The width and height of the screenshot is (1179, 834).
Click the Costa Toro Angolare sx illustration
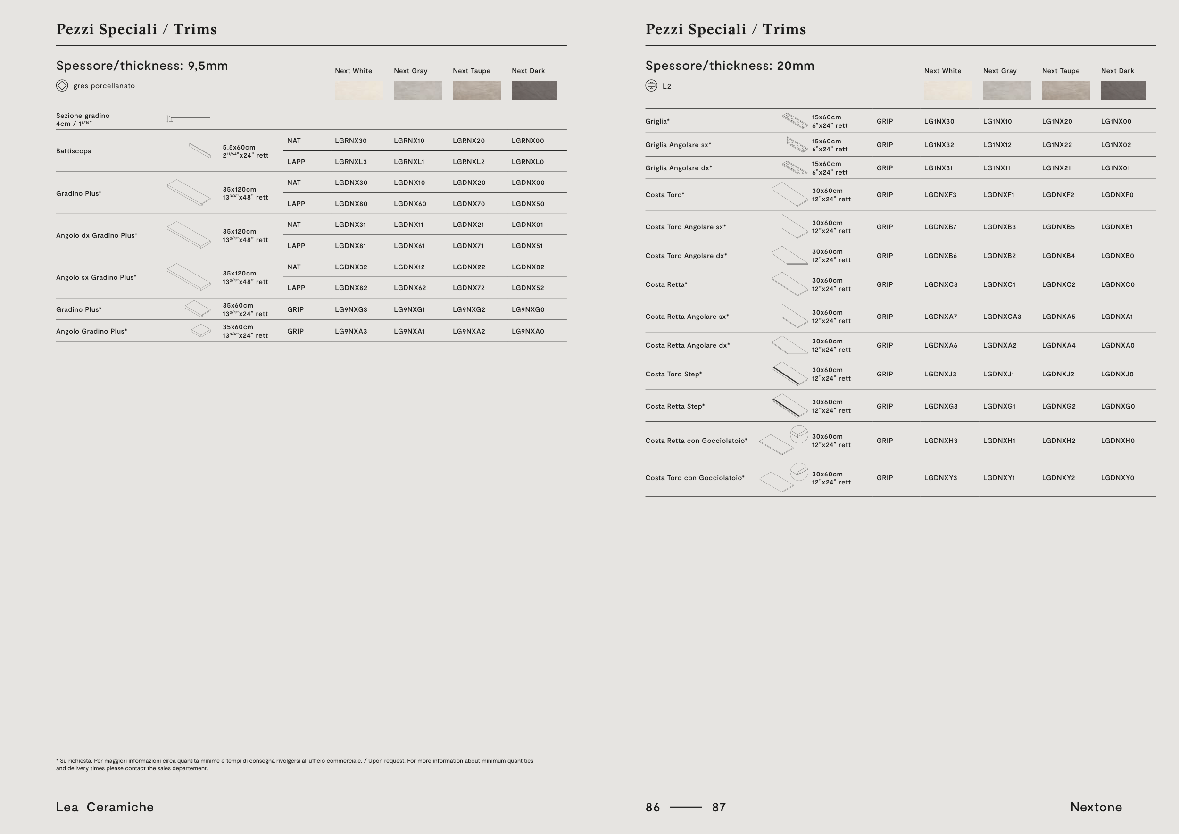pyautogui.click(x=794, y=226)
